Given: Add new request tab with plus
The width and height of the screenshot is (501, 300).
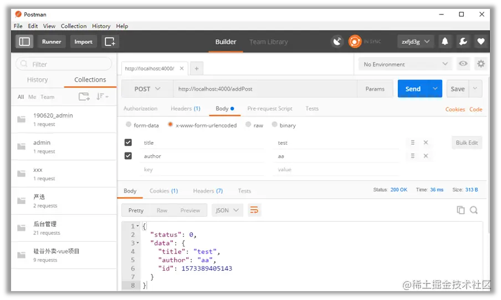Looking at the screenshot, I should point(197,68).
